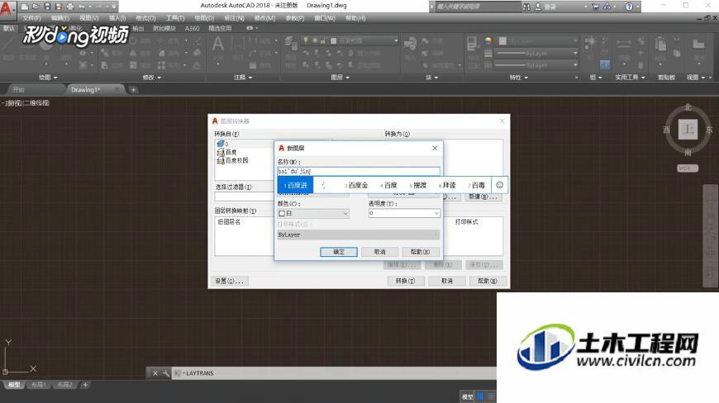This screenshot has height=403, width=719.
Task: Click the help question mark icon in title bar
Action: tap(629, 7)
